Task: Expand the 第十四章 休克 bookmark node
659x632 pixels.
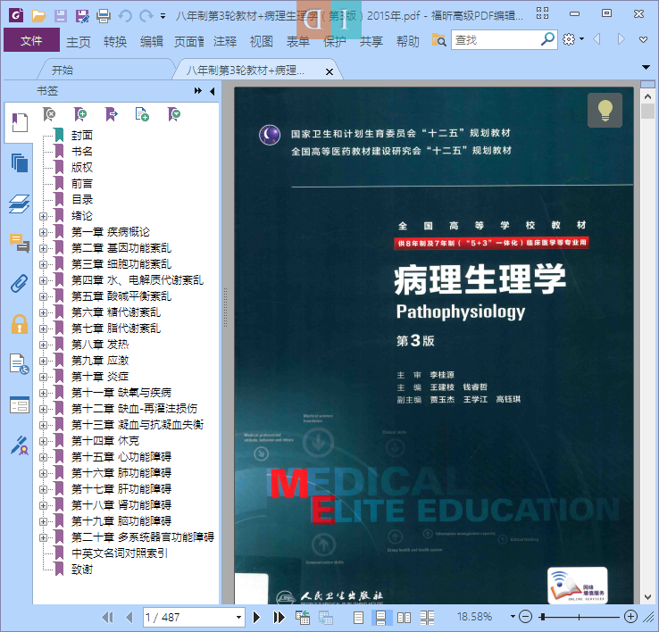Action: point(43,441)
